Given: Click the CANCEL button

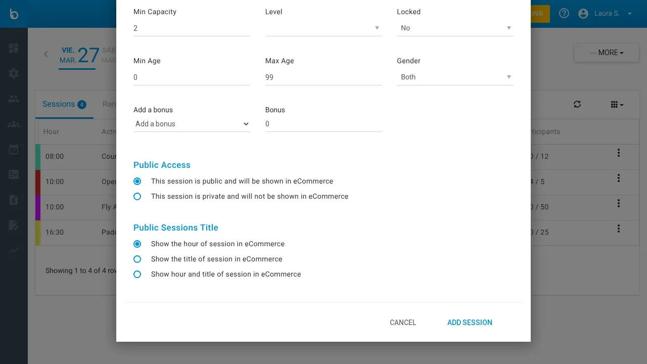Looking at the screenshot, I should click(x=403, y=323).
